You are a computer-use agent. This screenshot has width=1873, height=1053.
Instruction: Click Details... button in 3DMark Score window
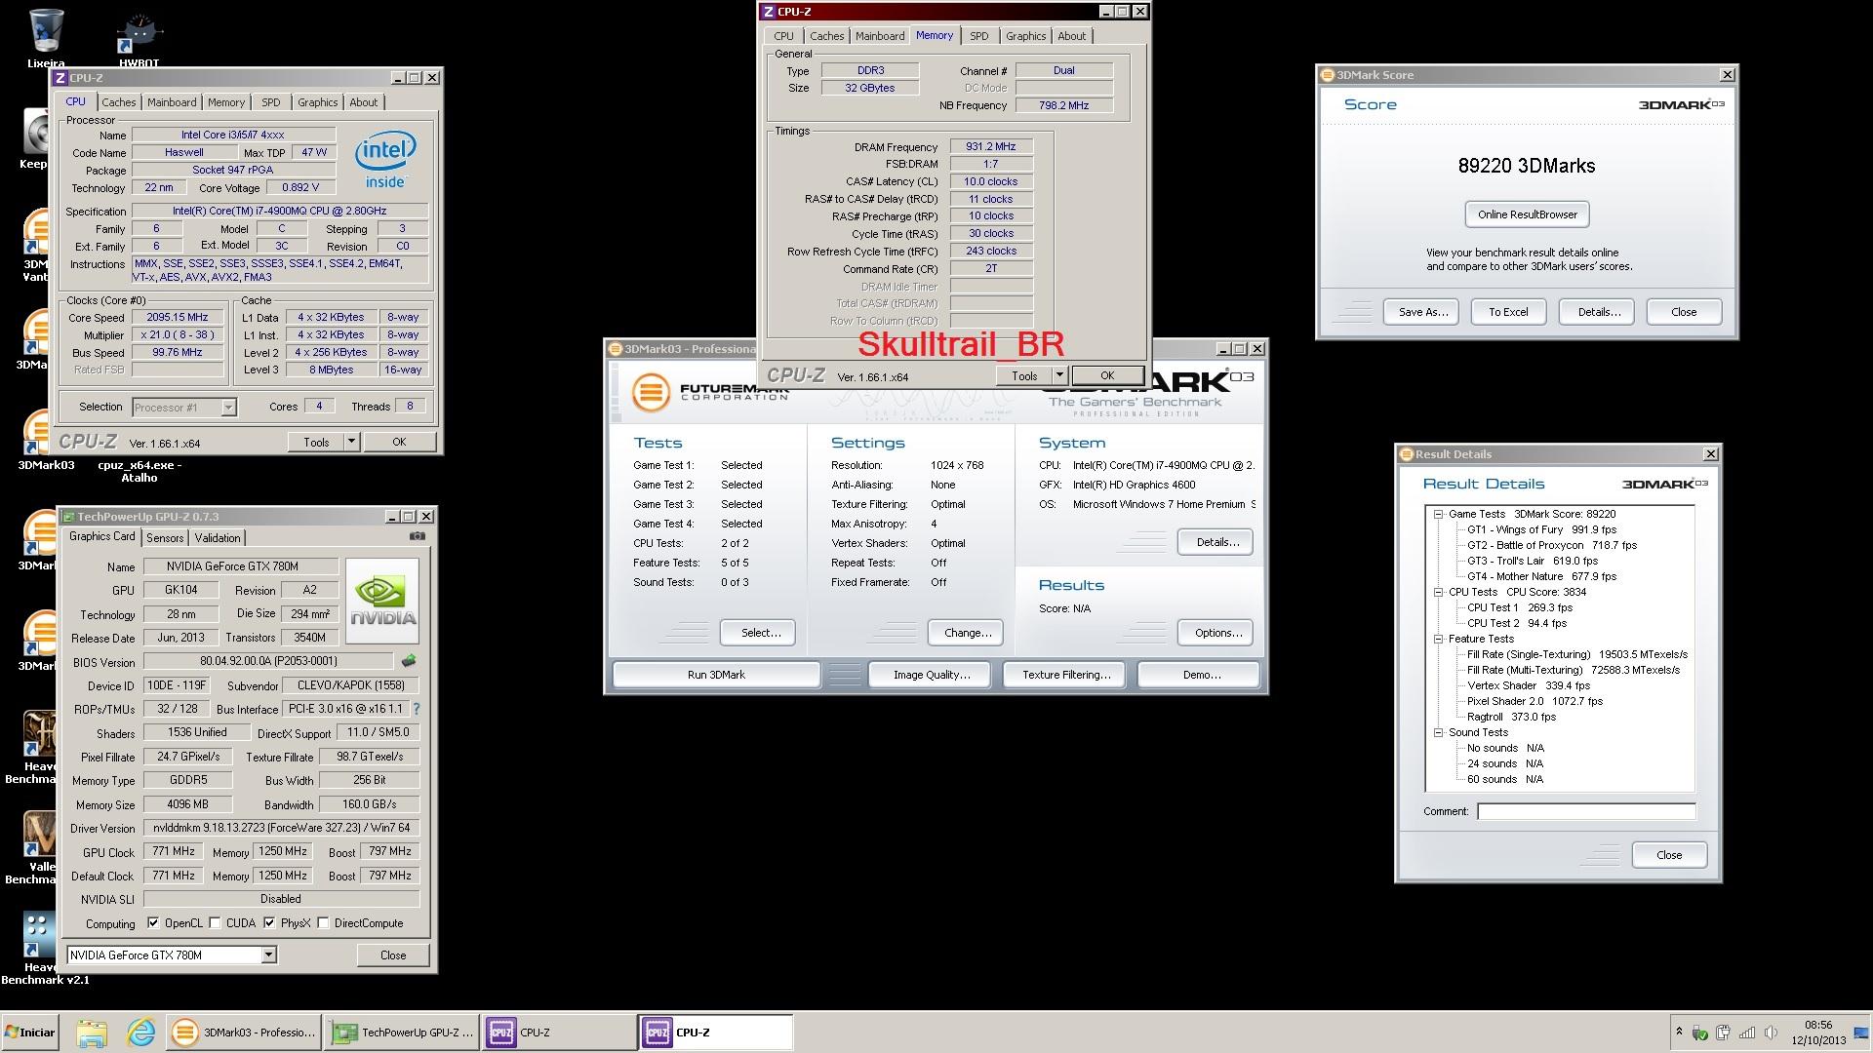coord(1596,312)
